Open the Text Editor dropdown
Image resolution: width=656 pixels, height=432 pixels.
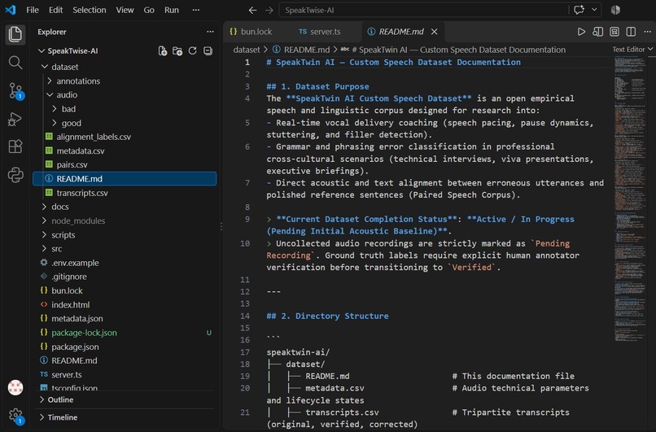632,50
